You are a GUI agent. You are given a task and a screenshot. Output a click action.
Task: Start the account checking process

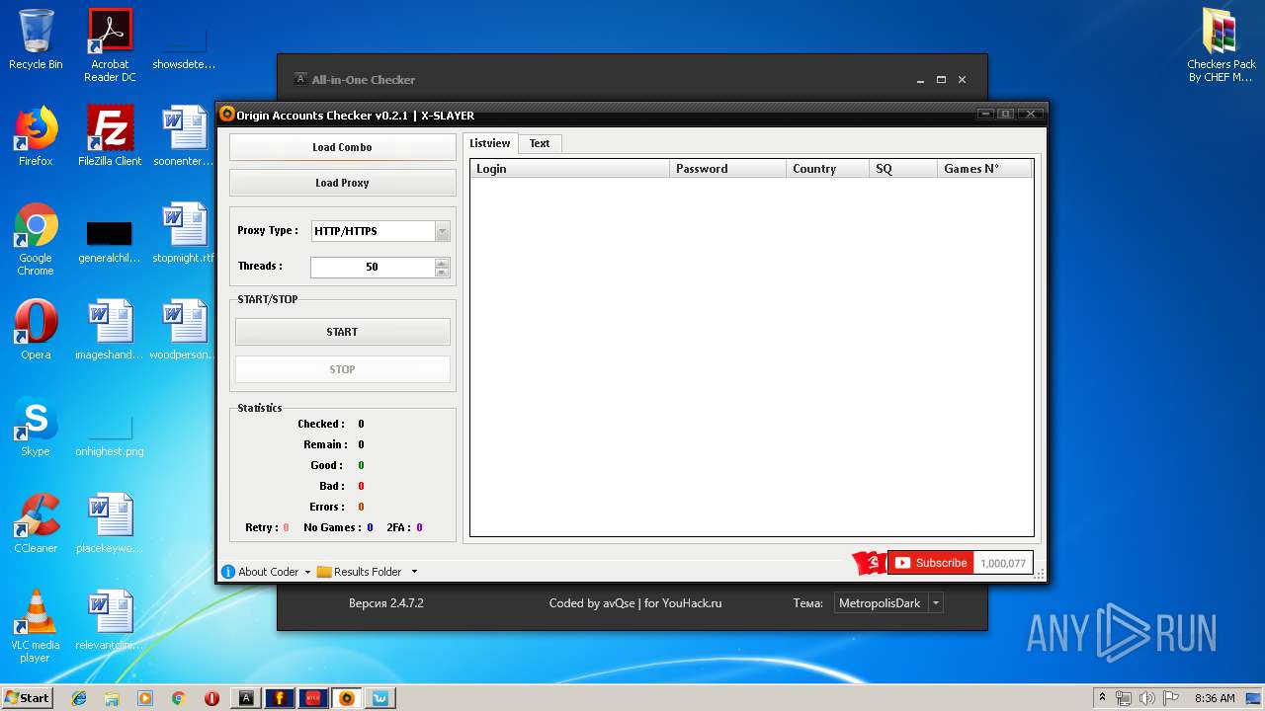(x=342, y=332)
